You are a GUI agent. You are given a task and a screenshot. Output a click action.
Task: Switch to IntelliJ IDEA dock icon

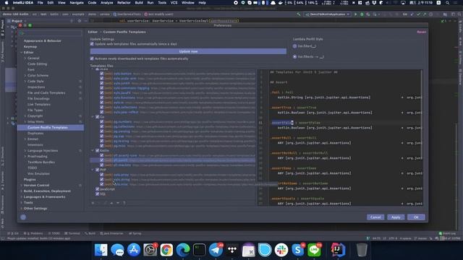338,250
